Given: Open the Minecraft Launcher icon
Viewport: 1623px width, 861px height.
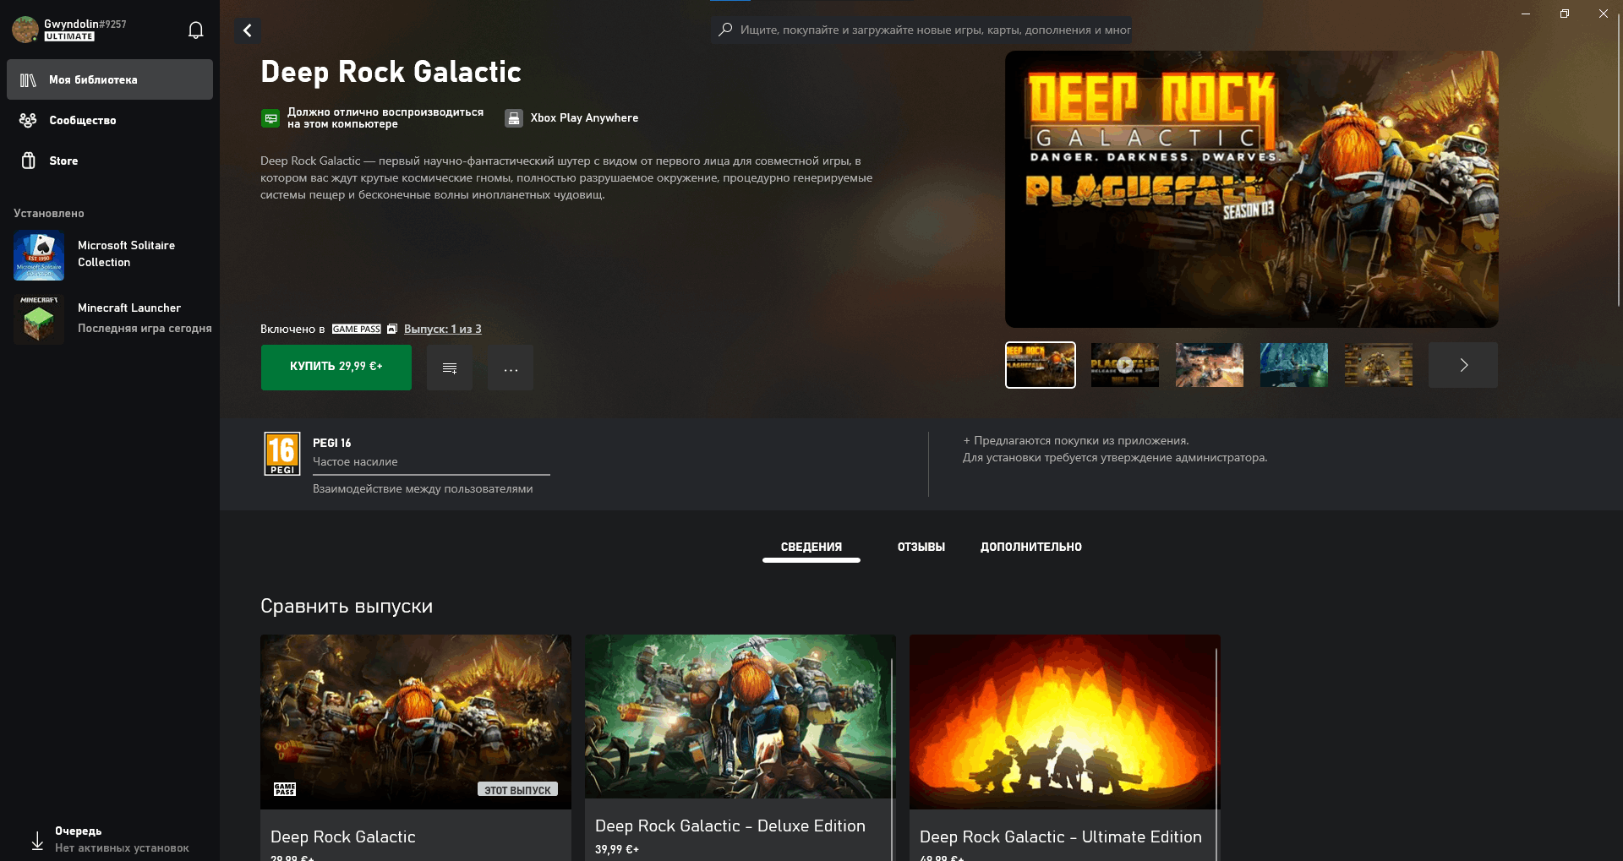Looking at the screenshot, I should click(x=39, y=319).
